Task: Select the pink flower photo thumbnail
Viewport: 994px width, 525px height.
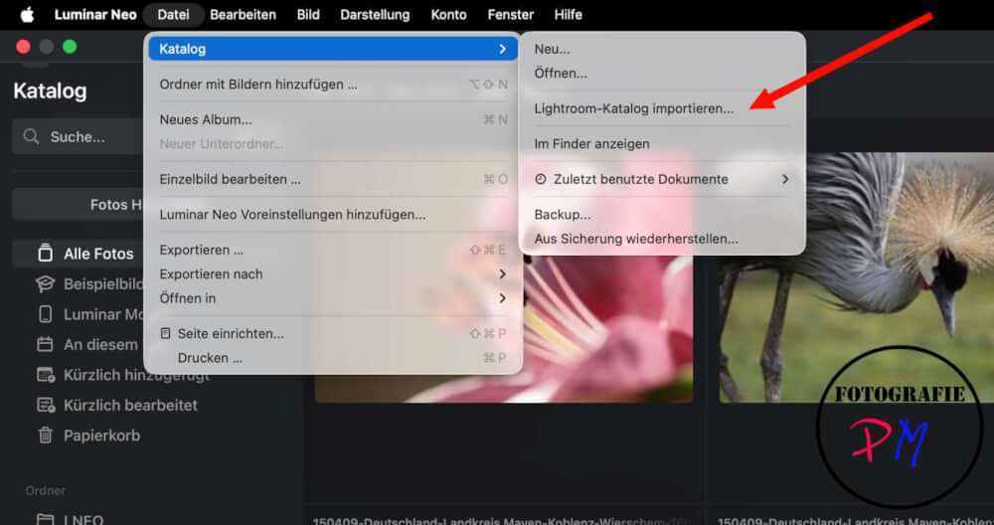Action: coord(504,277)
